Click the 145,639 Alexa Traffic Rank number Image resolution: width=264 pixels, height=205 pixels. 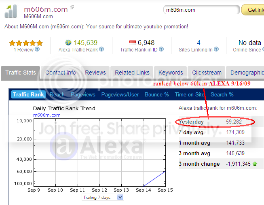[x=86, y=43]
